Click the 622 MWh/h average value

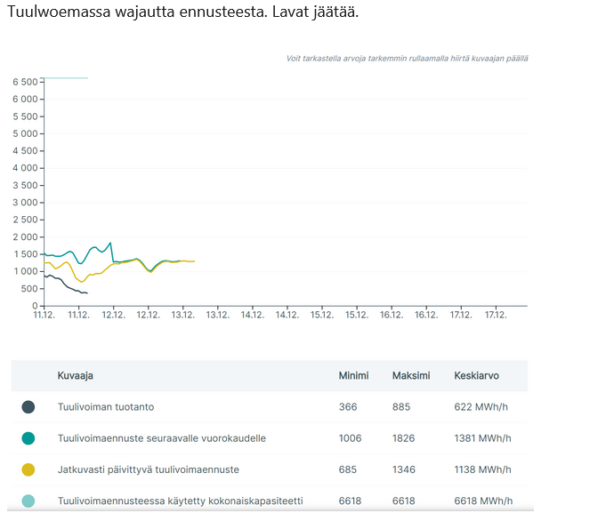[482, 407]
